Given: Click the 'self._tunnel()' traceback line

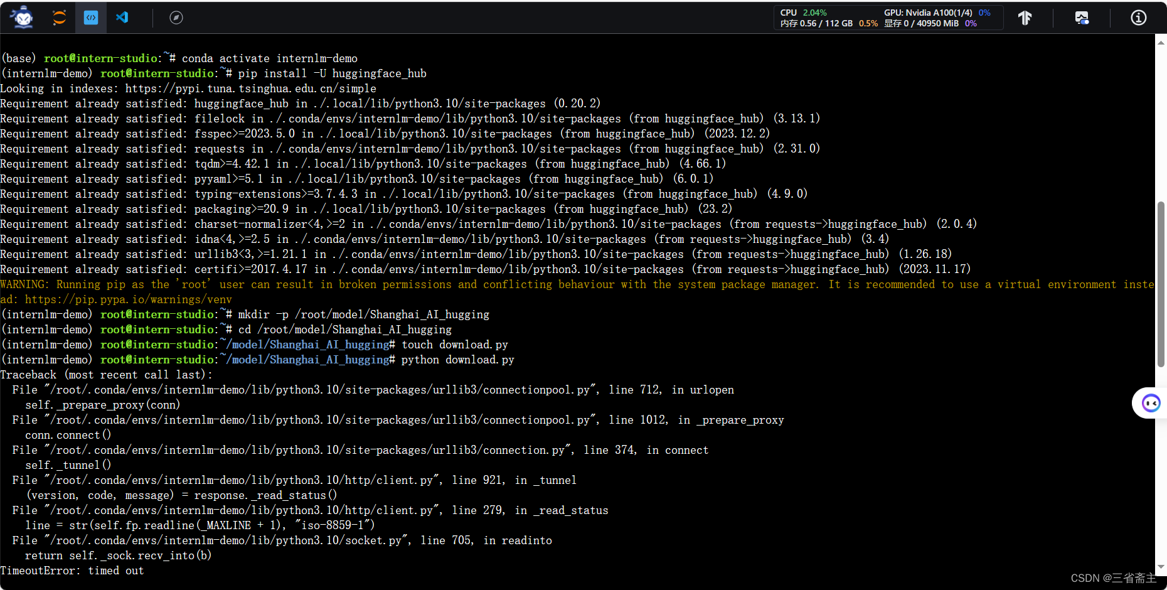Looking at the screenshot, I should (68, 465).
